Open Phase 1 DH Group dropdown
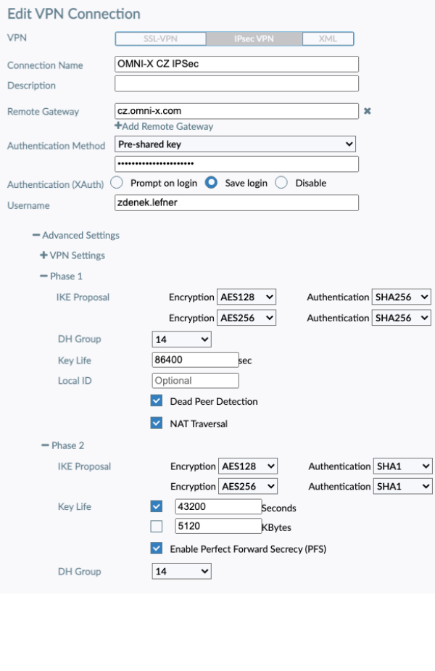This screenshot has height=671, width=435. (181, 339)
